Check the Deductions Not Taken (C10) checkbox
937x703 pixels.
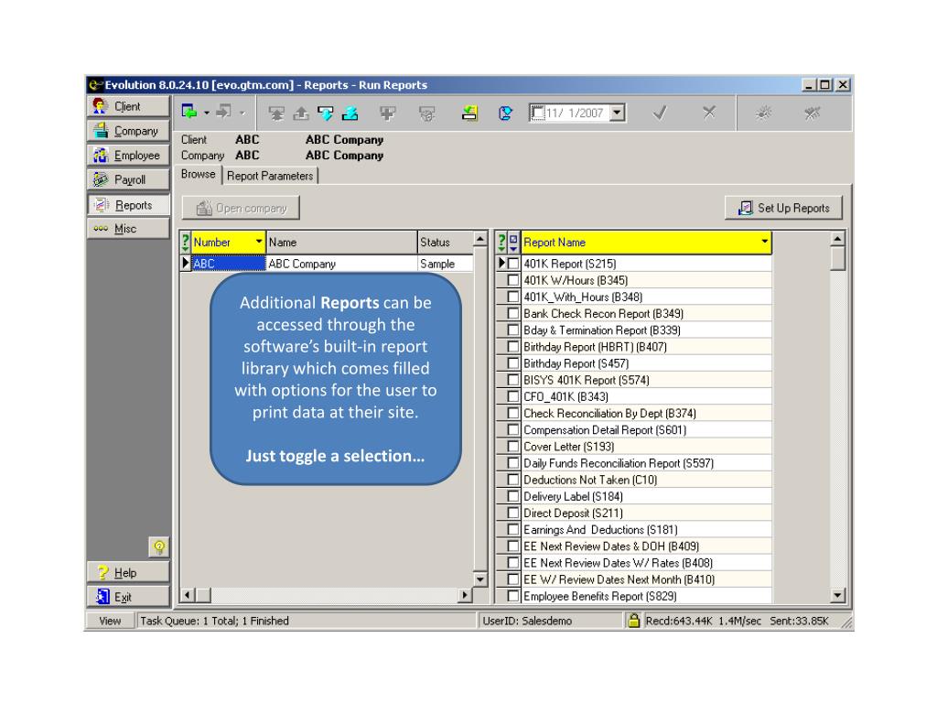point(513,480)
